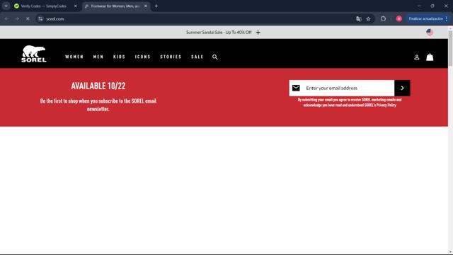
Task: Go forward in browser history
Action: (x=17, y=19)
